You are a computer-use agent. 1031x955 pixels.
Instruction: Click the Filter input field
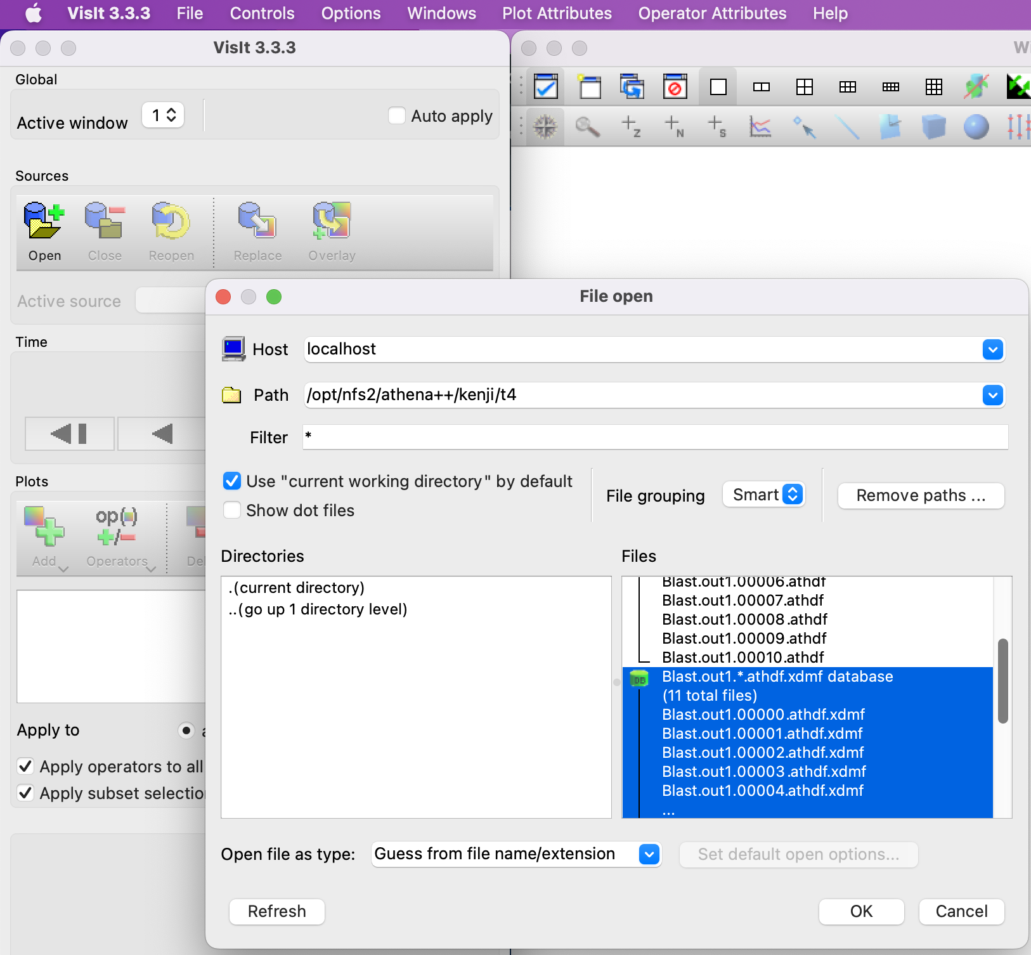[x=655, y=437]
